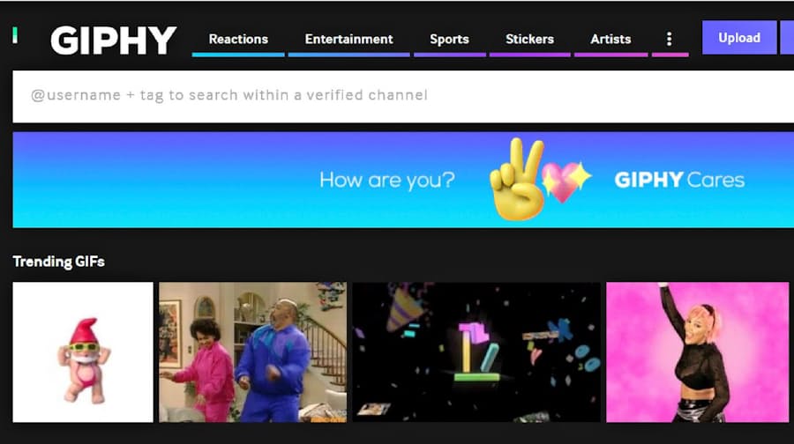
Task: Open the dancing couple in tracksuits GIF
Action: (252, 352)
